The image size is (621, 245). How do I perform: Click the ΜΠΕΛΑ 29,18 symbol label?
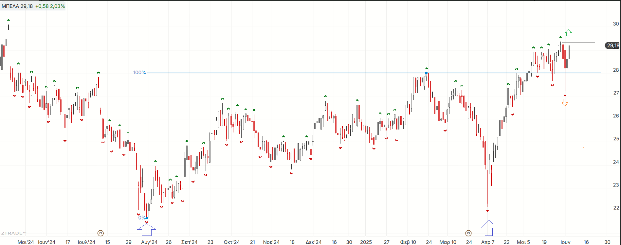pyautogui.click(x=17, y=6)
